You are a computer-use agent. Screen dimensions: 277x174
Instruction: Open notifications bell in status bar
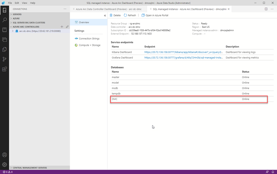(x=273, y=172)
